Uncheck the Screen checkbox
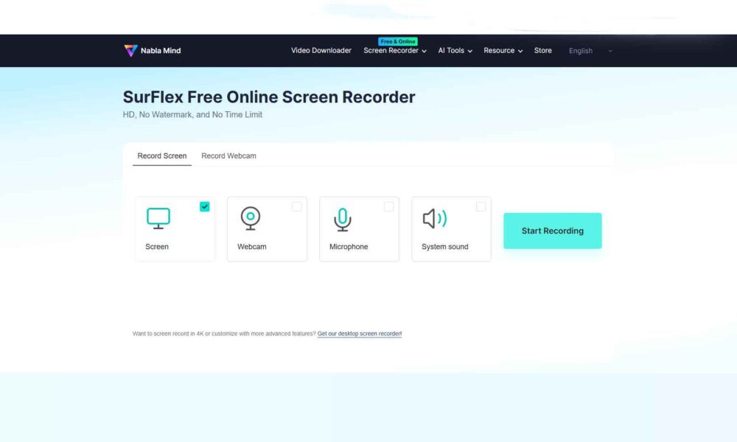 click(204, 207)
